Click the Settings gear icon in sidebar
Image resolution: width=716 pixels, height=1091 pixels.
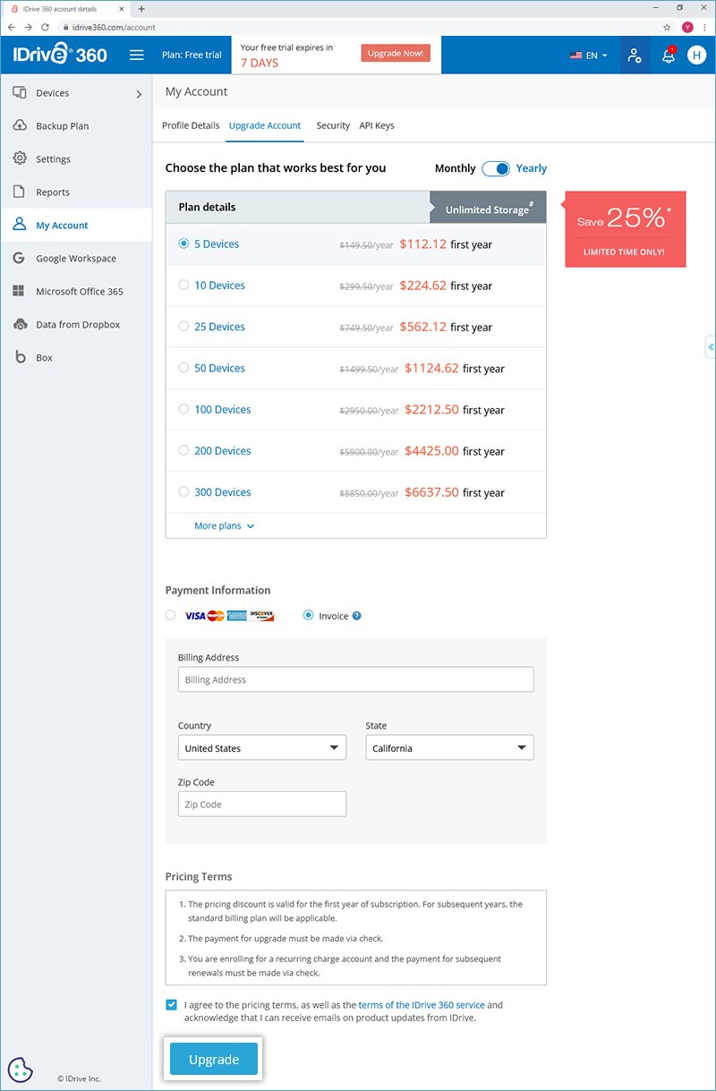tap(19, 158)
